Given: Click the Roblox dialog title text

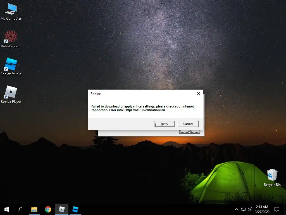Looking at the screenshot, I should [x=96, y=94].
